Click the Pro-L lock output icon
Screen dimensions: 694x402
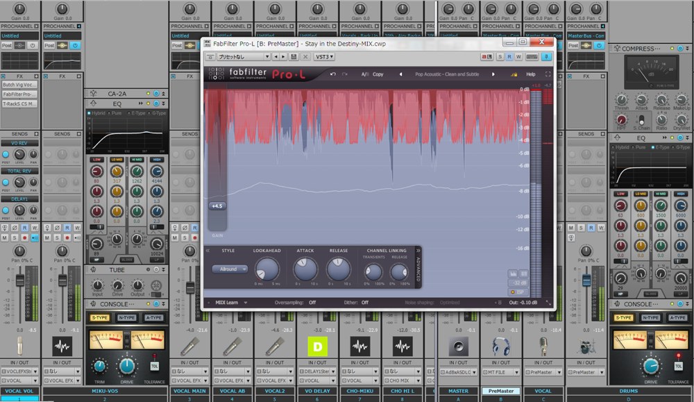[514, 74]
